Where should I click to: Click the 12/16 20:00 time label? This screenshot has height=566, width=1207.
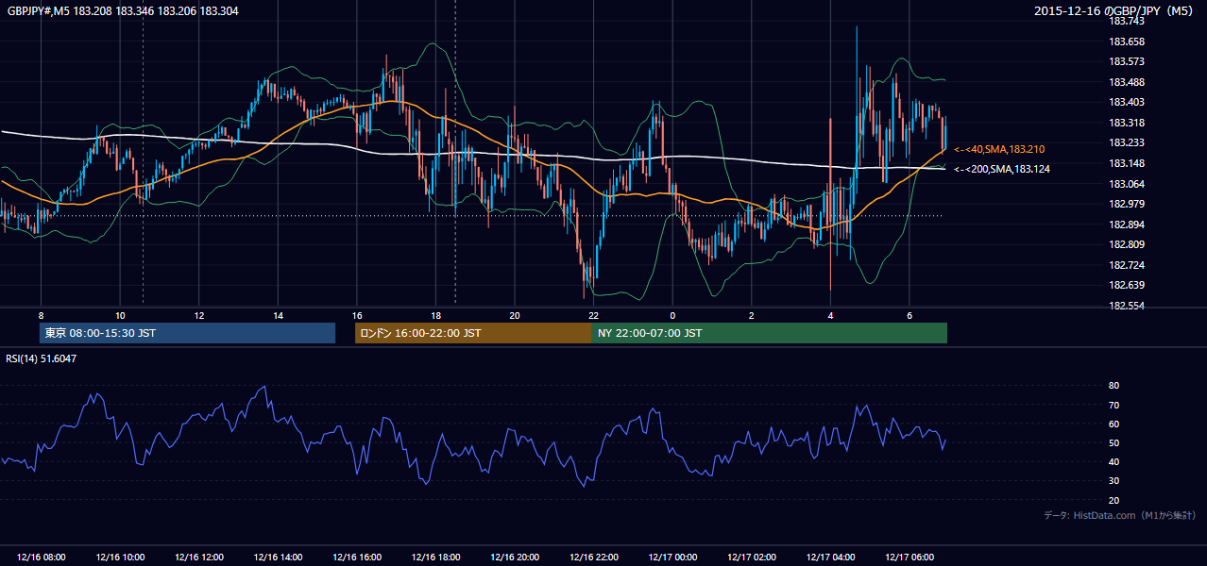[514, 558]
